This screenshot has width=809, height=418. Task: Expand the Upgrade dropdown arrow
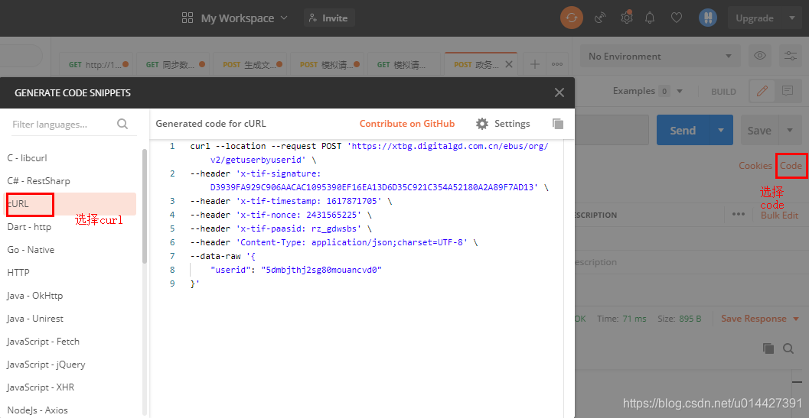[x=792, y=18]
